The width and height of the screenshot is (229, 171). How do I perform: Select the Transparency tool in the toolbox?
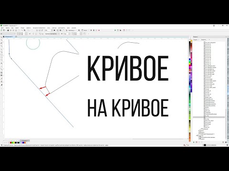tap(1, 75)
